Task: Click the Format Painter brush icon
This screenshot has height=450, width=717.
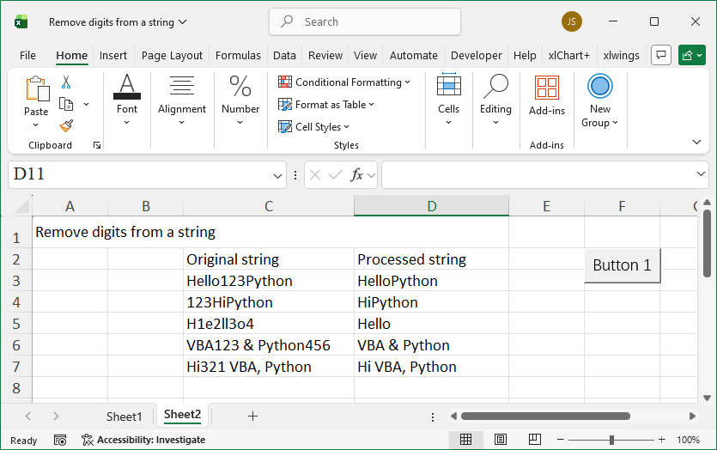Action: tap(66, 125)
